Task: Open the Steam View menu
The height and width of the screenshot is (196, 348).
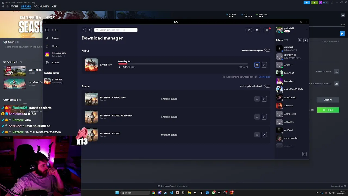Action: [13, 2]
